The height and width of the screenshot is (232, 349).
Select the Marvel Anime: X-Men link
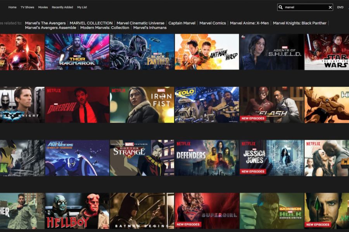pyautogui.click(x=249, y=23)
